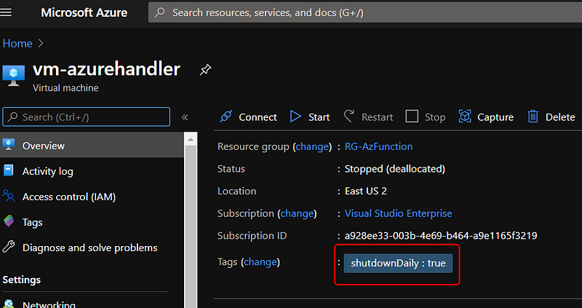Screen dimensions: 582x308
Task: Open Visual Studio Enterprise subscription
Action: [x=398, y=213]
